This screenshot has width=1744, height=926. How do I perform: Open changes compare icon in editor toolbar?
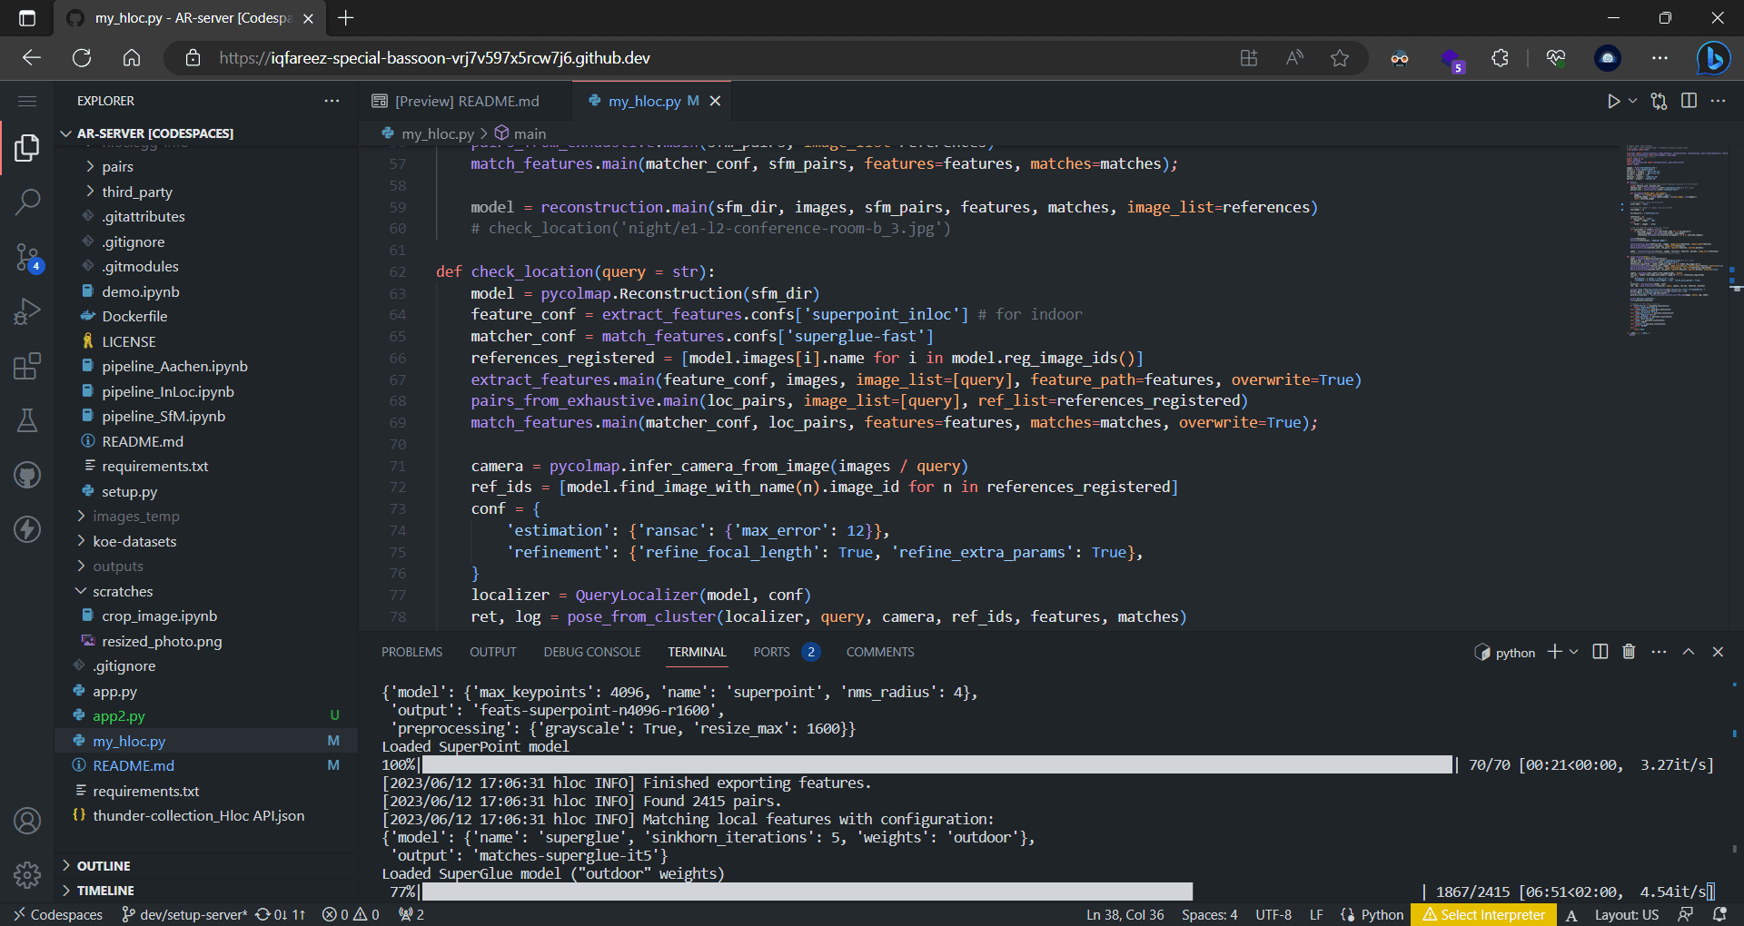click(1659, 101)
